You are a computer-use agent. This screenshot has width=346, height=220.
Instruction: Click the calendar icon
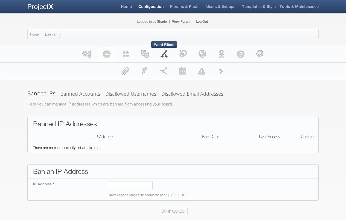pyautogui.click(x=183, y=71)
